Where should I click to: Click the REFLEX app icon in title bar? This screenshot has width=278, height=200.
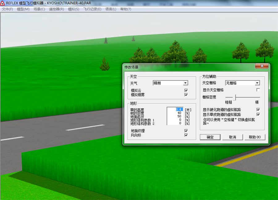tap(3, 3)
